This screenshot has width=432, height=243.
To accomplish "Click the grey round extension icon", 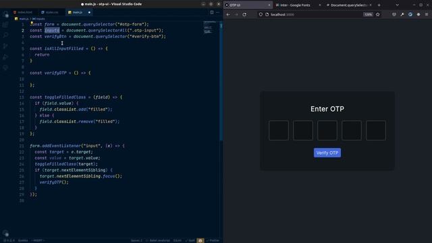I will pyautogui.click(x=418, y=15).
